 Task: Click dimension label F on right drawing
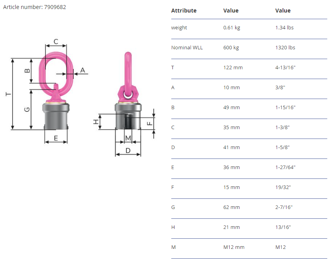pos(149,123)
